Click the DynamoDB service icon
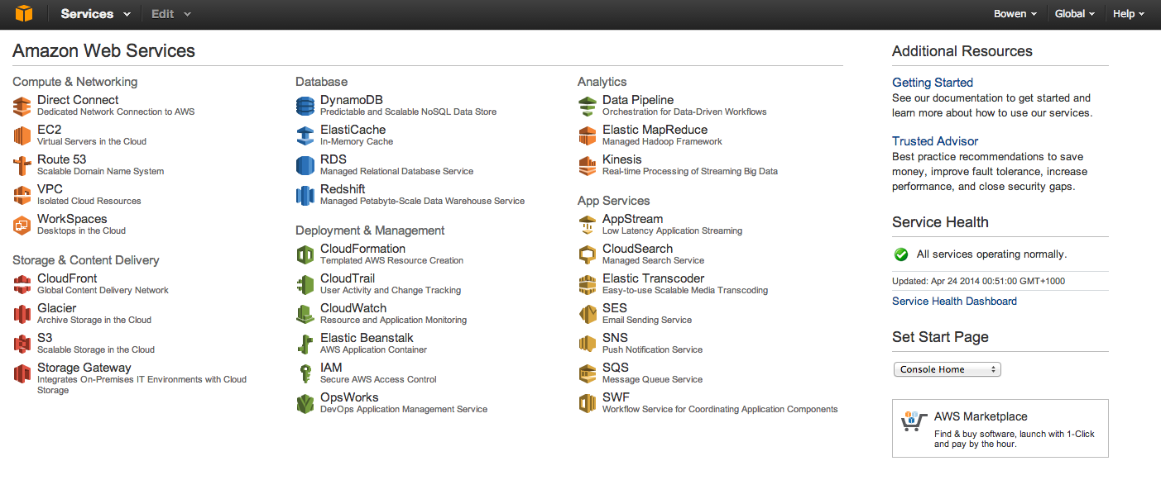This screenshot has height=480, width=1161. (305, 106)
